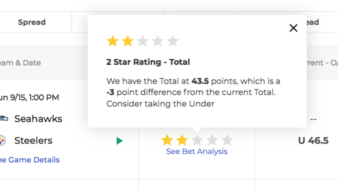Select the first gold star in the popup

113,41
